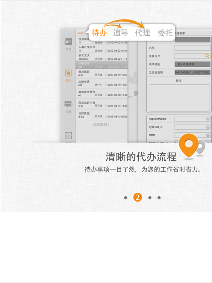
Task: Go to the third page indicator dot
Action: [x=150, y=198]
